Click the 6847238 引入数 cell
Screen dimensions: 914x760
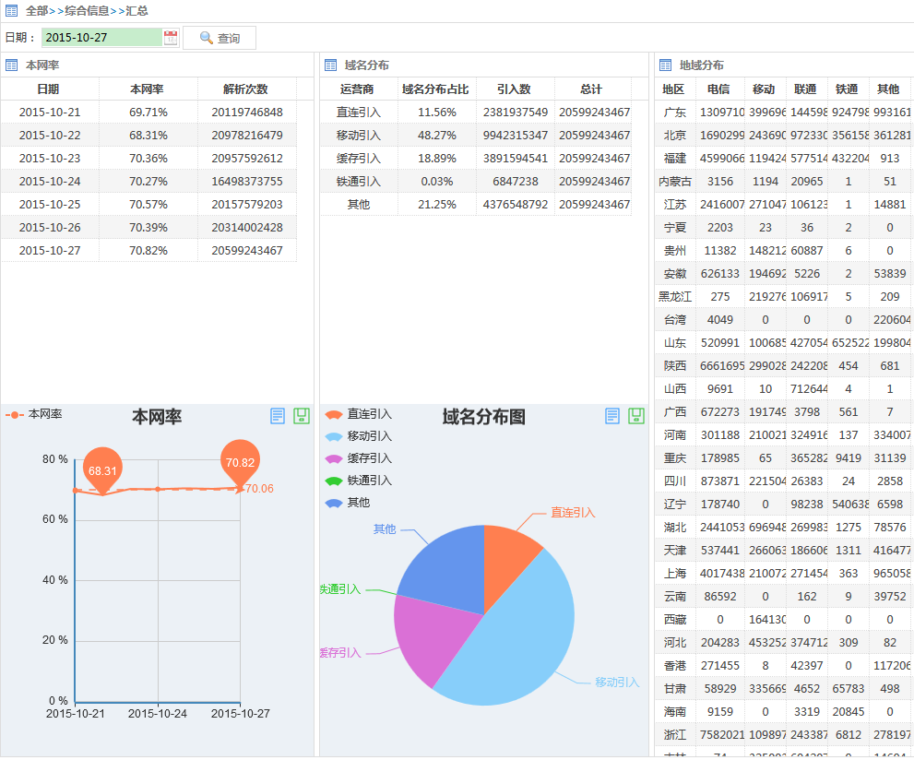pyautogui.click(x=516, y=182)
